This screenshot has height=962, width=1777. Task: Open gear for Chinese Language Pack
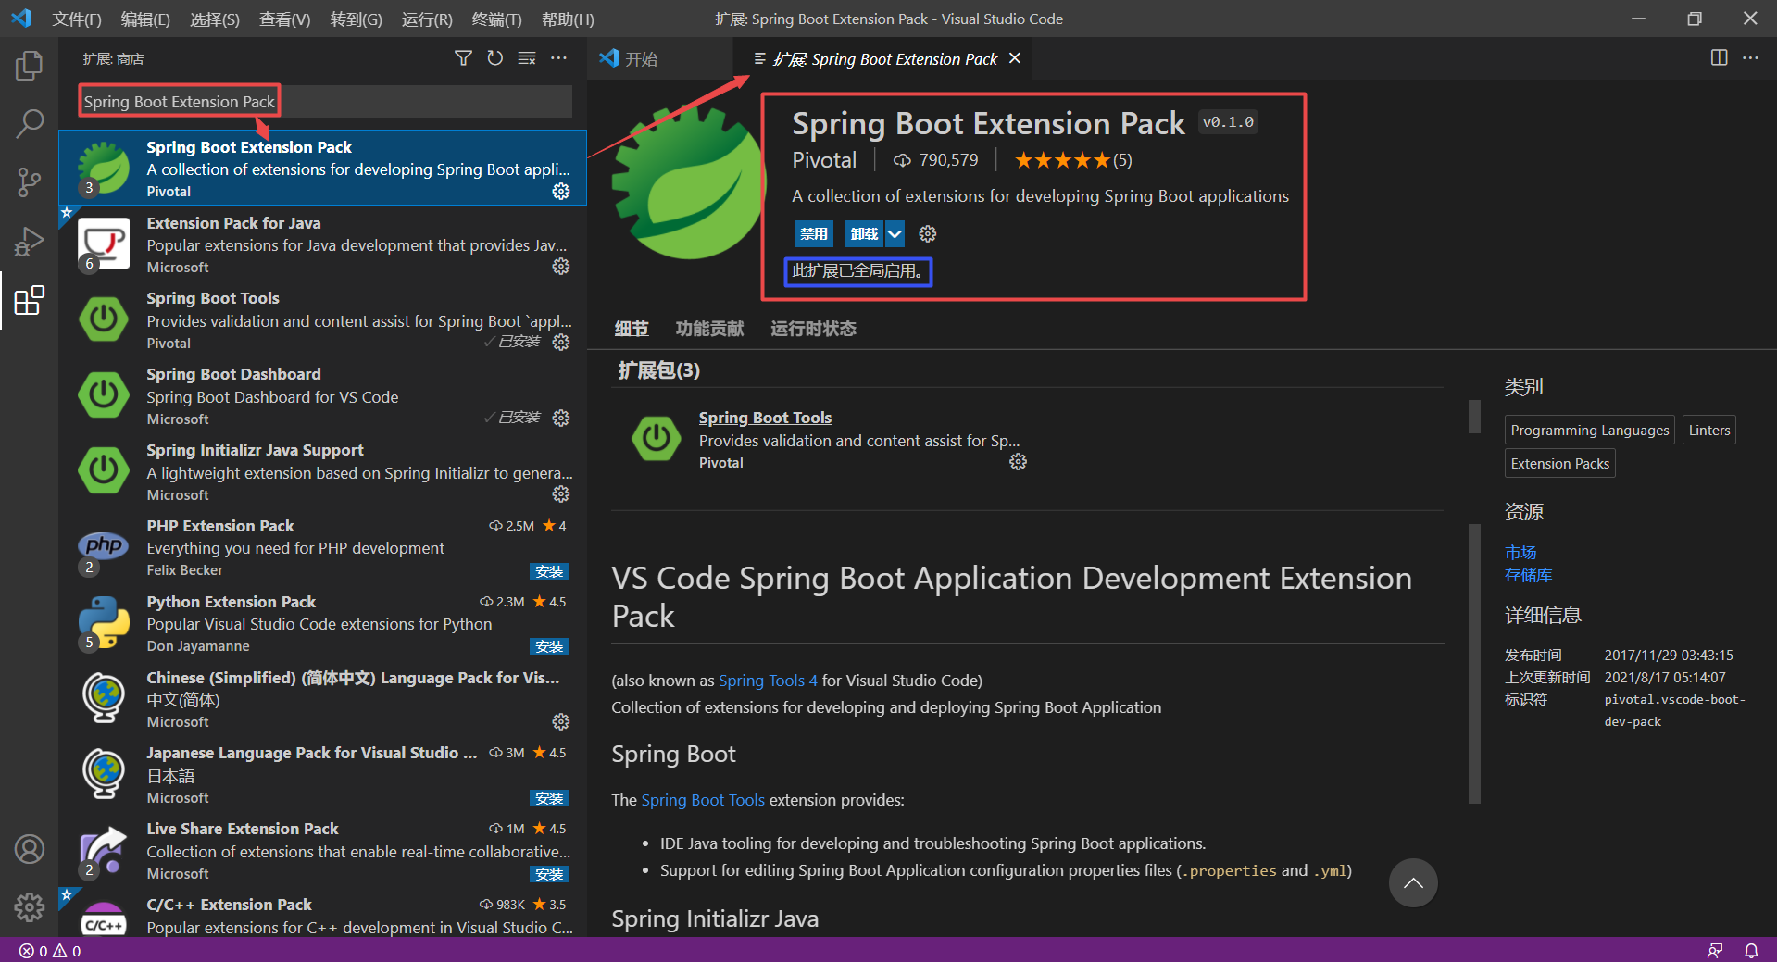pos(561,721)
